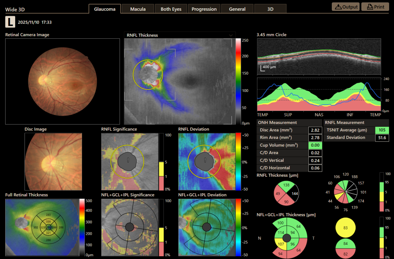Image resolution: width=394 pixels, height=259 pixels.
Task: Click the RNFL Deviation map
Action: tap(207, 161)
